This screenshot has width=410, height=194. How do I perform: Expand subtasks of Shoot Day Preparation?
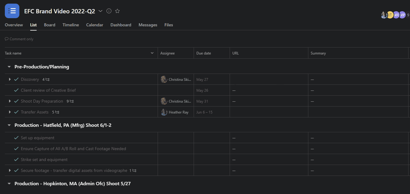point(10,101)
